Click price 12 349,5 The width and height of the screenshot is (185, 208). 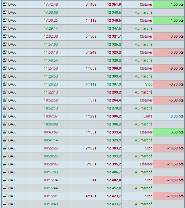[x=114, y=12]
